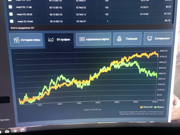Click the film clapper icon on История игры
The height and width of the screenshot is (135, 180).
(16, 40)
